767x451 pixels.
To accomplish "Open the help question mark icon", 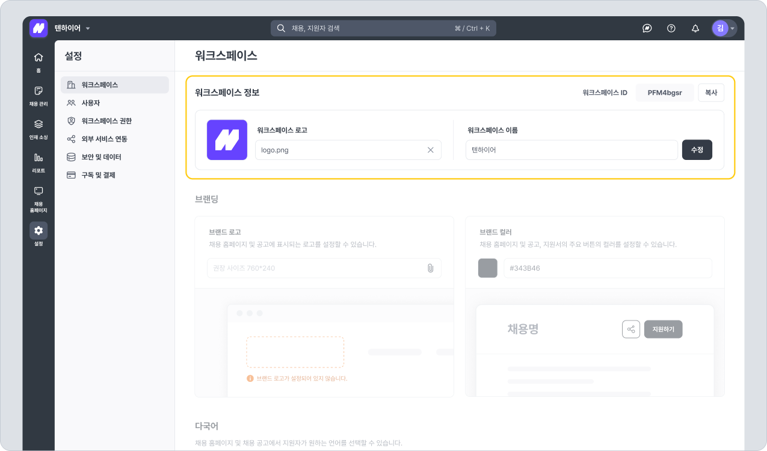I will pyautogui.click(x=671, y=28).
